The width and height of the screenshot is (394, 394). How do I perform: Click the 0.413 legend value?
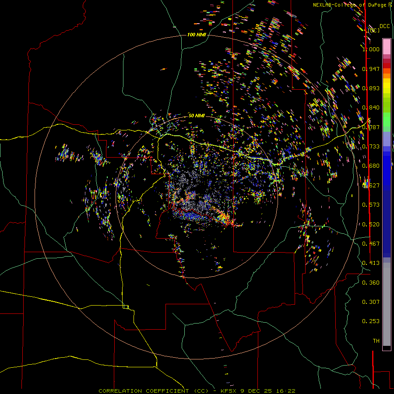point(371,263)
